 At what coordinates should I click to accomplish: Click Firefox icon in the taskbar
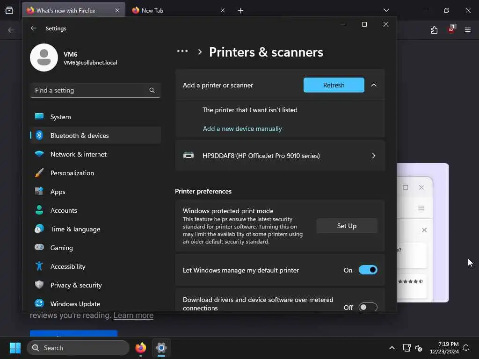tap(140, 348)
